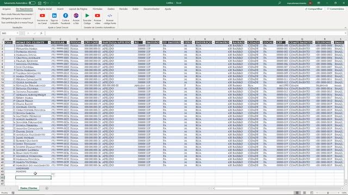
Task: Open the Revisão ribbon tab
Action: coord(123,9)
